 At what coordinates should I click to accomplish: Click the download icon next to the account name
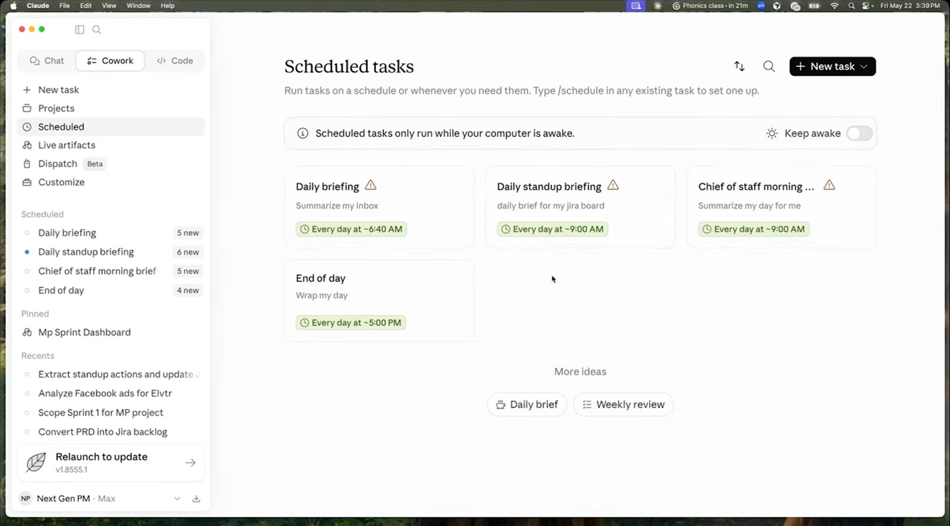pos(196,499)
